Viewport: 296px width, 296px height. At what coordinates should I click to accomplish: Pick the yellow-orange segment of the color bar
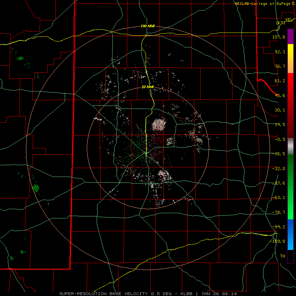pos(290,59)
